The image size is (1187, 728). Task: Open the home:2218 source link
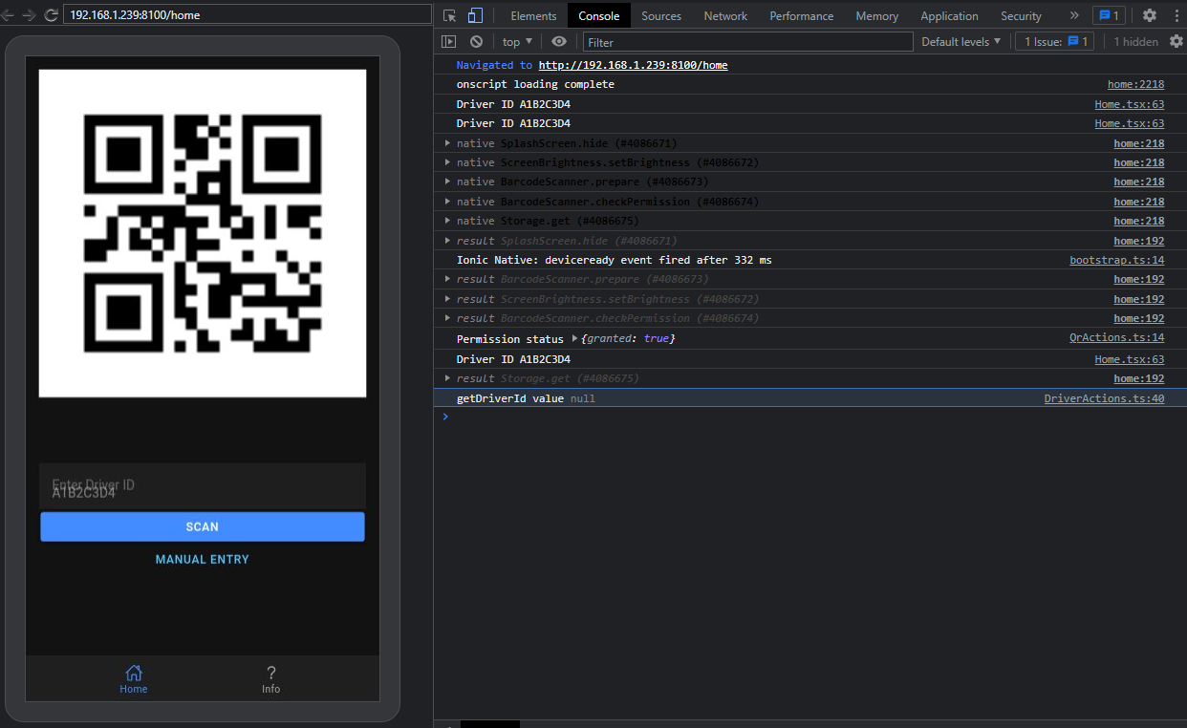pos(1135,84)
